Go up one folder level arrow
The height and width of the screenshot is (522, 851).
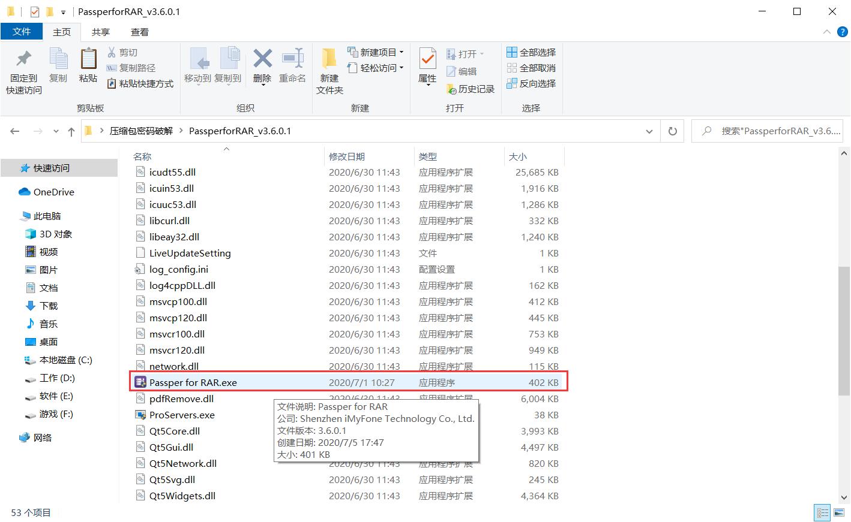(x=71, y=131)
